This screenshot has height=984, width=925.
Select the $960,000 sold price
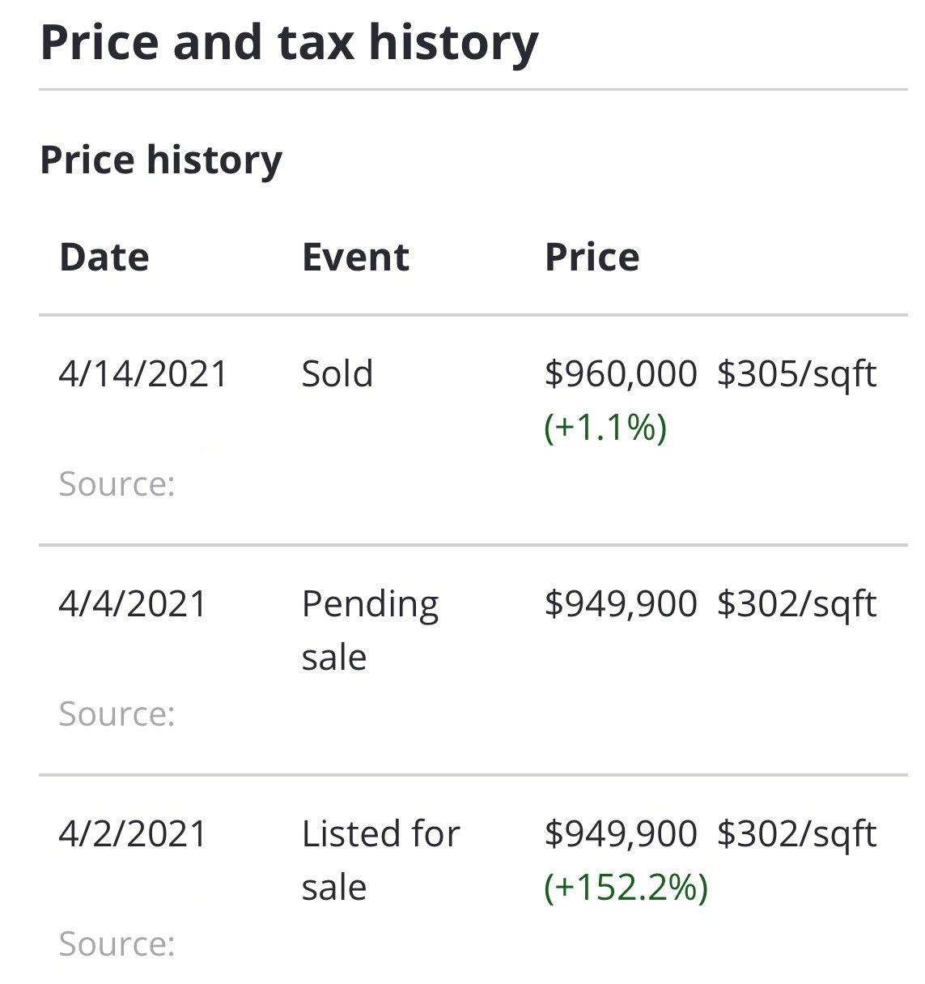pyautogui.click(x=621, y=374)
